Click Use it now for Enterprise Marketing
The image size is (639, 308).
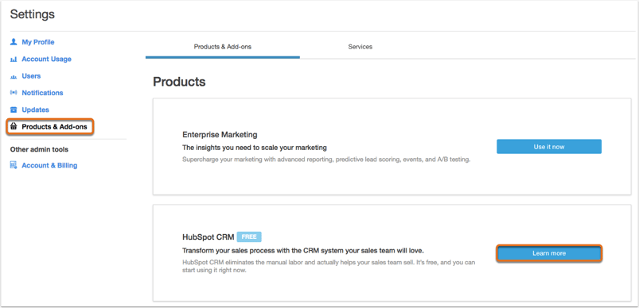(x=549, y=147)
